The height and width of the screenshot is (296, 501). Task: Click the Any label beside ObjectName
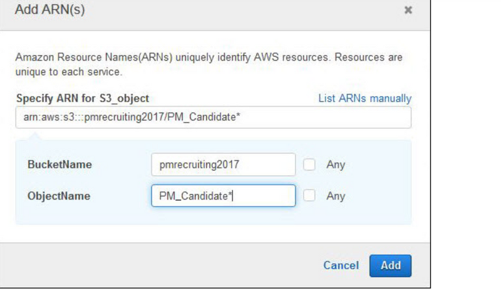pyautogui.click(x=336, y=196)
